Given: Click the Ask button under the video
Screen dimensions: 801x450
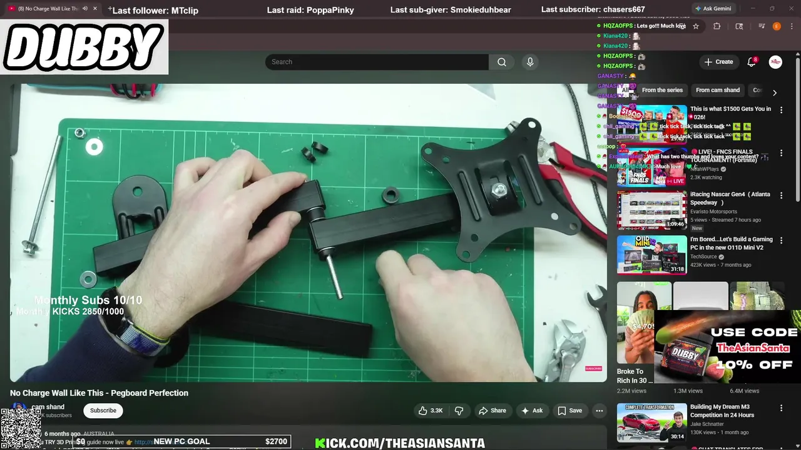Looking at the screenshot, I should click(x=531, y=411).
